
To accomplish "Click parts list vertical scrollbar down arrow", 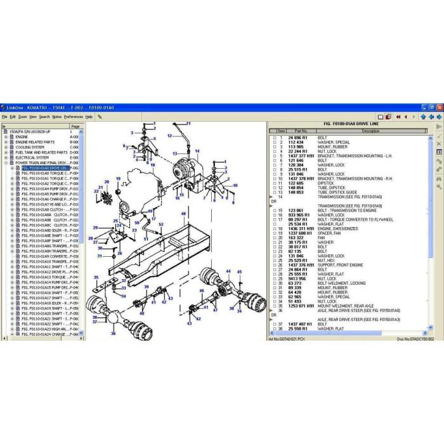I will point(431,327).
